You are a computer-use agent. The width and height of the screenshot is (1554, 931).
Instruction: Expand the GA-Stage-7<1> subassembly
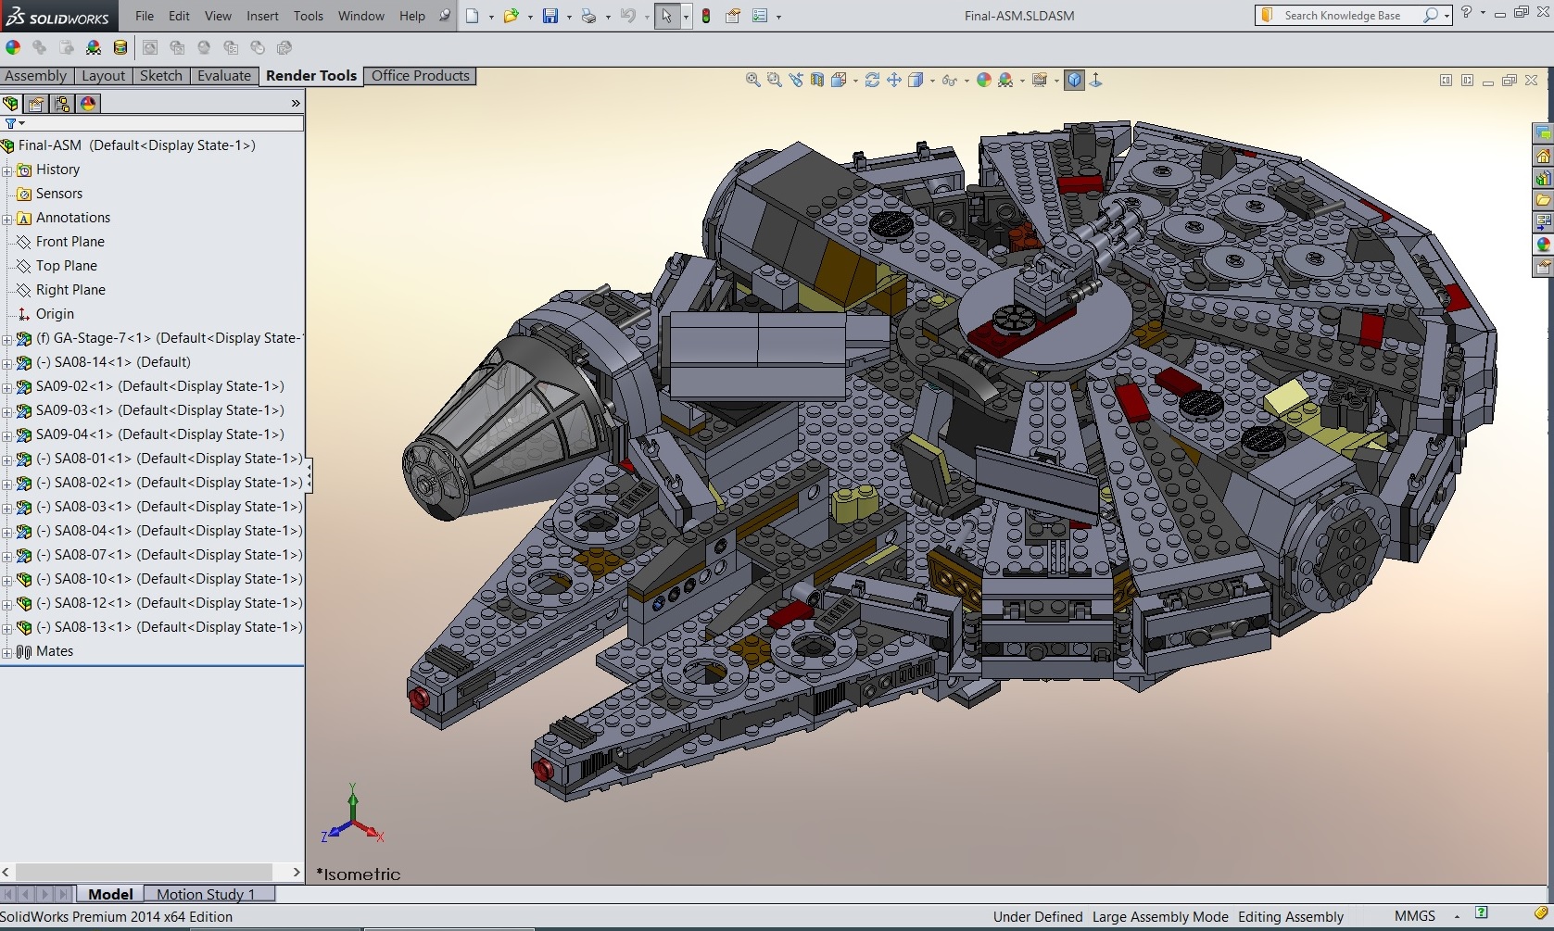coord(6,339)
